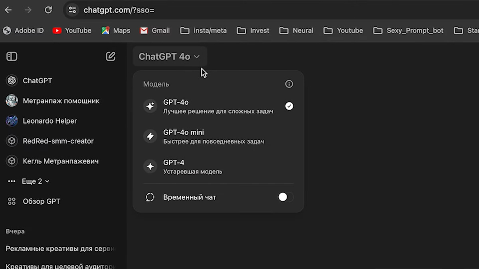Open the YouTube bookmark
Image resolution: width=479 pixels, height=269 pixels.
tap(72, 30)
